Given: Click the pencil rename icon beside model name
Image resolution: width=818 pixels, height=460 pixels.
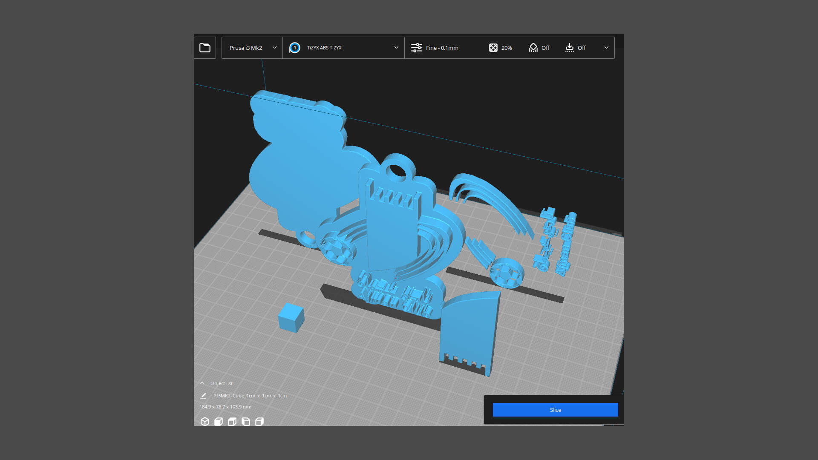Looking at the screenshot, I should [x=204, y=396].
